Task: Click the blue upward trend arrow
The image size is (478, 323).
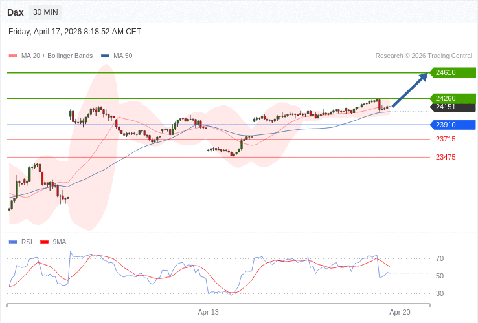Action: pos(410,89)
